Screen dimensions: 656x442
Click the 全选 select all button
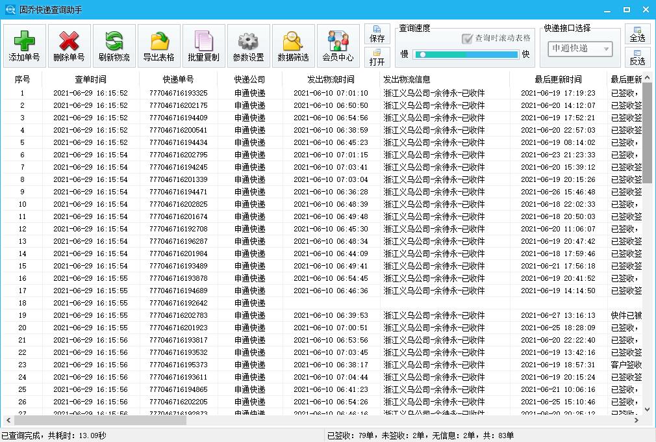tap(637, 36)
